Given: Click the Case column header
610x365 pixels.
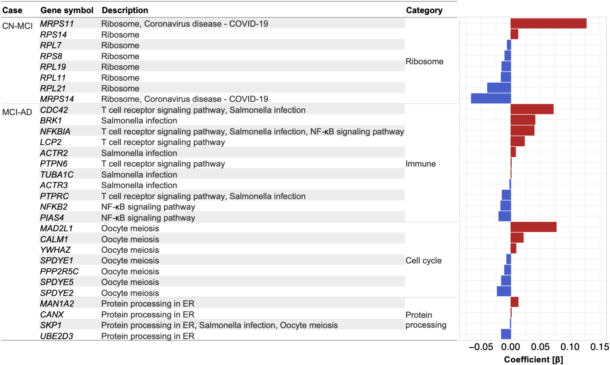Looking at the screenshot, I should coord(12,10).
